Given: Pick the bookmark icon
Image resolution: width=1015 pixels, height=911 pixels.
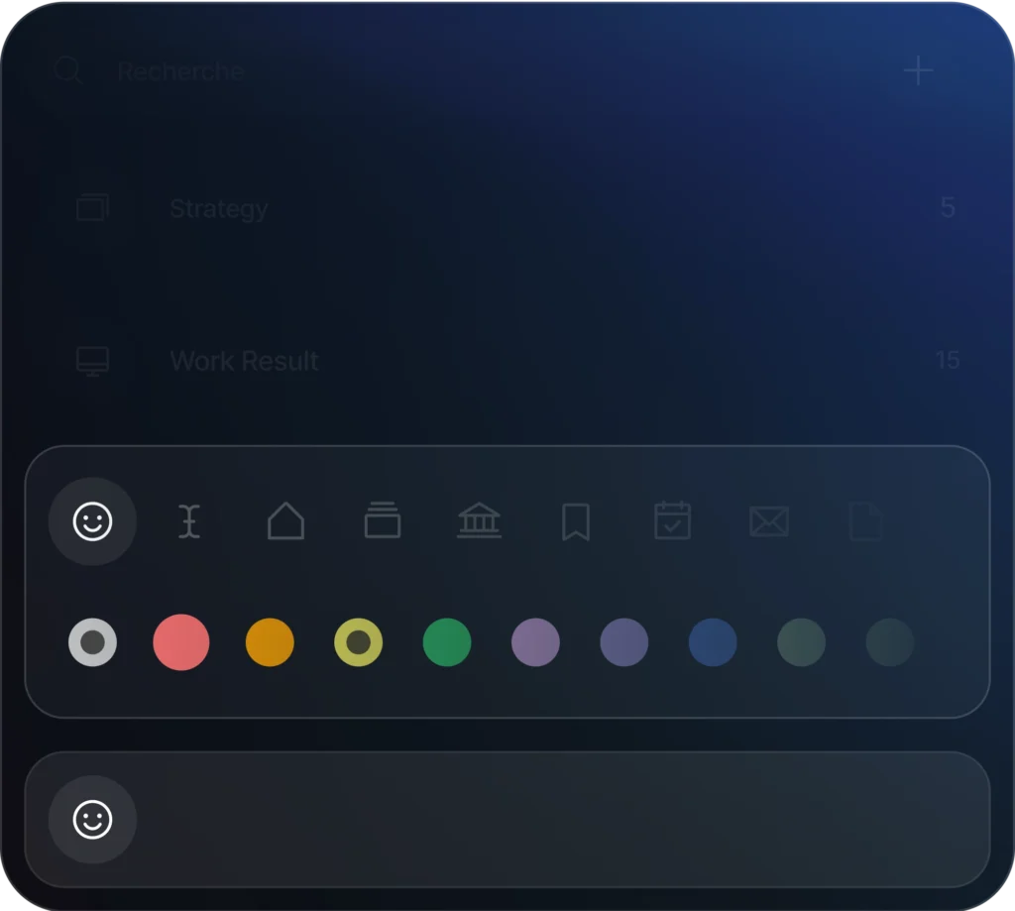Looking at the screenshot, I should click(576, 521).
